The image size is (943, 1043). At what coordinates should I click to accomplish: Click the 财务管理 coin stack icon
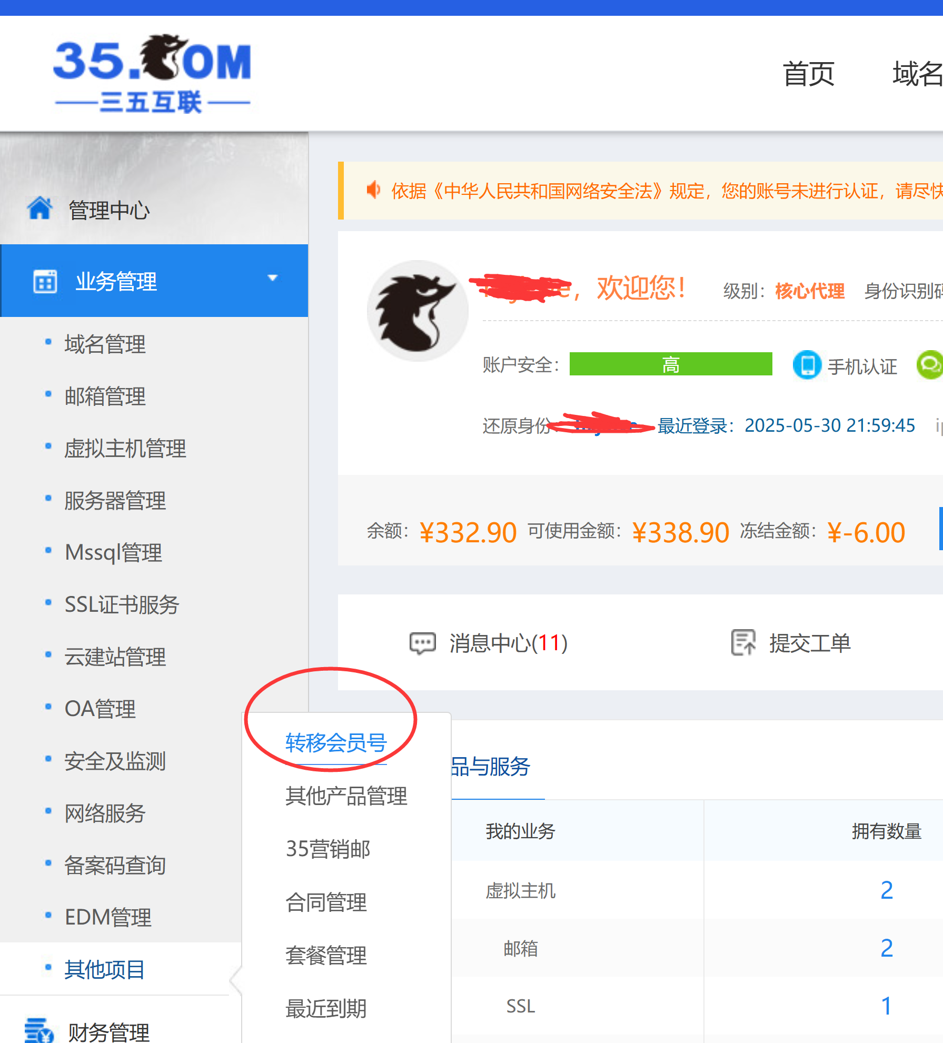click(x=39, y=1030)
